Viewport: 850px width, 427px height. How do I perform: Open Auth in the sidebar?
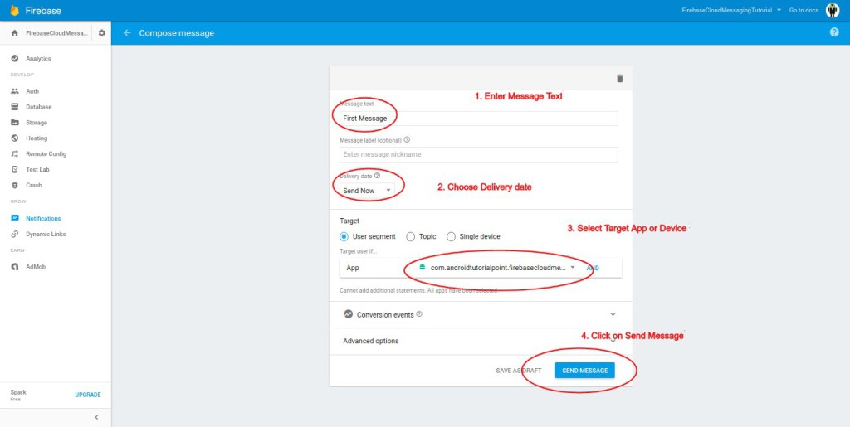click(x=32, y=91)
